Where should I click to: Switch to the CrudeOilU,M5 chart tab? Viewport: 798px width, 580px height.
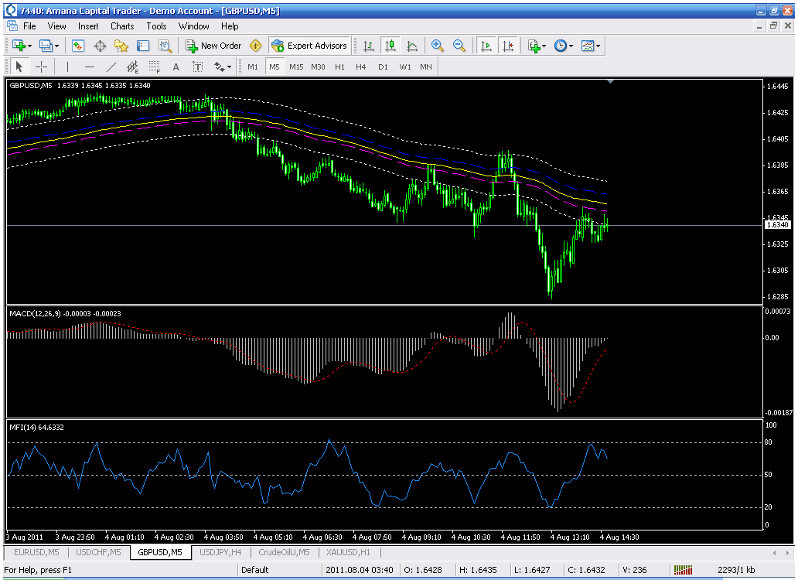tap(284, 552)
